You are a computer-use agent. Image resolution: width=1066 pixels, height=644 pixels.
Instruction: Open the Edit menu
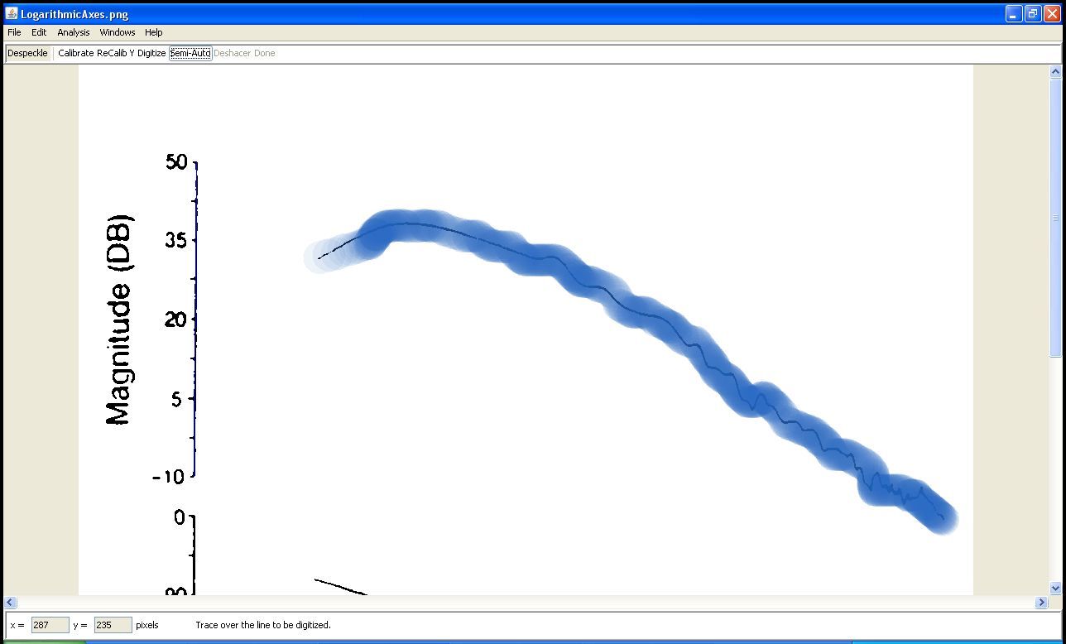click(x=39, y=32)
